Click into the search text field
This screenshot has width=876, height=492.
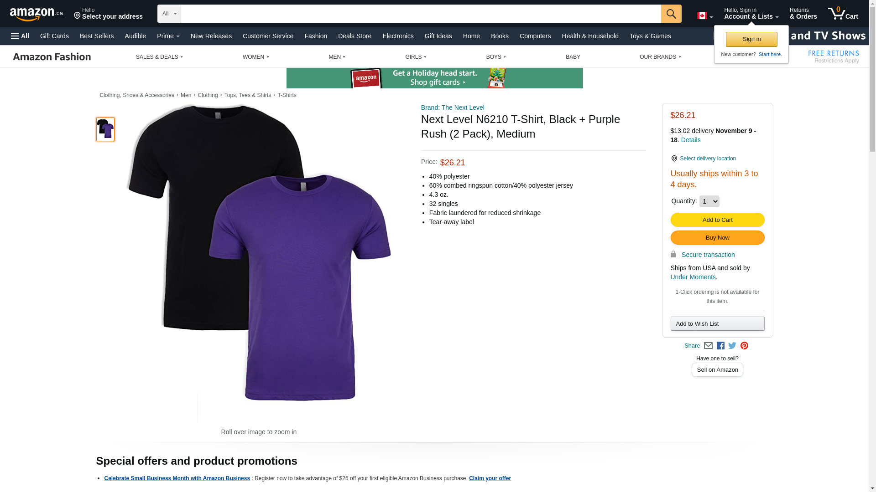pyautogui.click(x=420, y=14)
